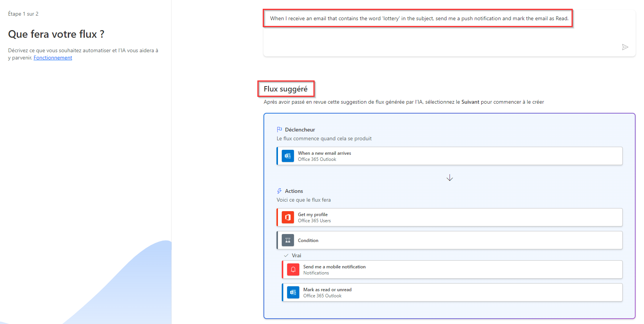Click the 'Flux suggéré' heading

point(286,89)
